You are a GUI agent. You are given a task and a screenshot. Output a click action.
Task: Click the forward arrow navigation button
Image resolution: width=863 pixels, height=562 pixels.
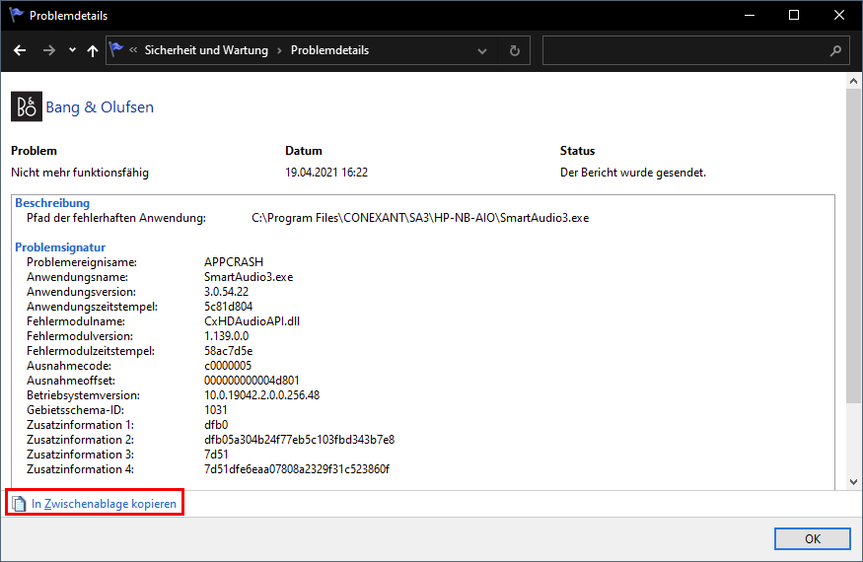(49, 50)
